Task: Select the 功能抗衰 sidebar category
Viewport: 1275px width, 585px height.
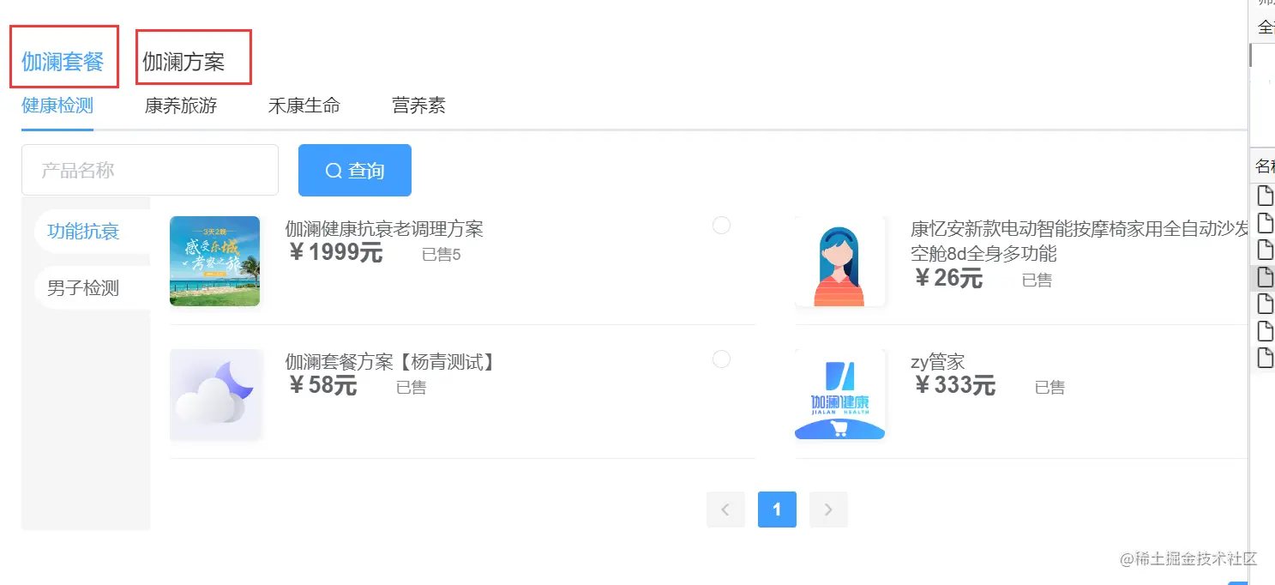Action: pyautogui.click(x=83, y=232)
